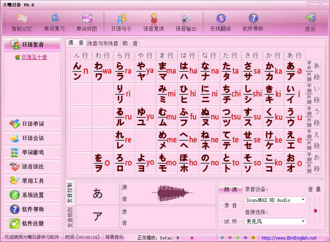Select the か ka kana cell

(x=274, y=71)
